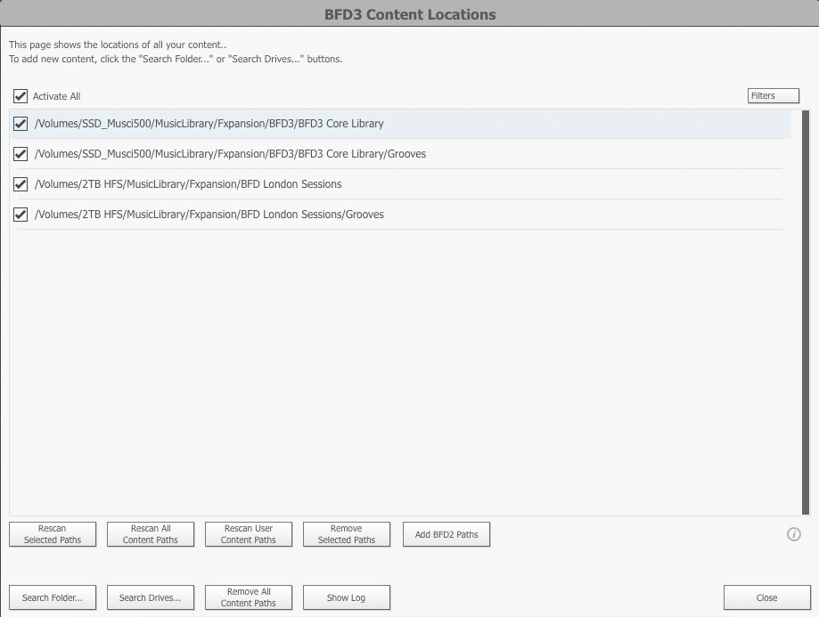Toggle the BFD London Sessions path checkbox
This screenshot has width=819, height=617.
[x=20, y=184]
